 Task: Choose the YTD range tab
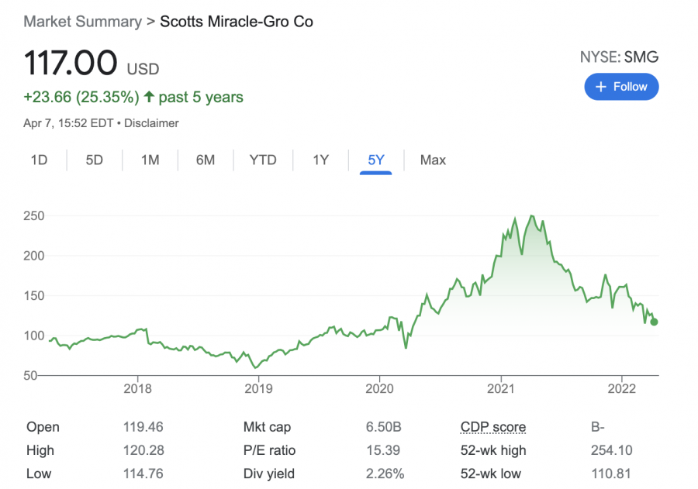click(263, 160)
